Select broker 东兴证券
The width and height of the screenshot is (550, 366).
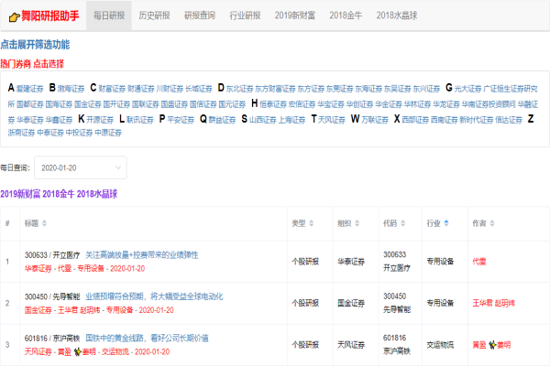426,89
